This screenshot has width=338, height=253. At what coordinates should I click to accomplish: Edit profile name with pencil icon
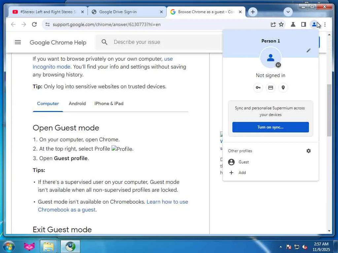click(x=309, y=50)
